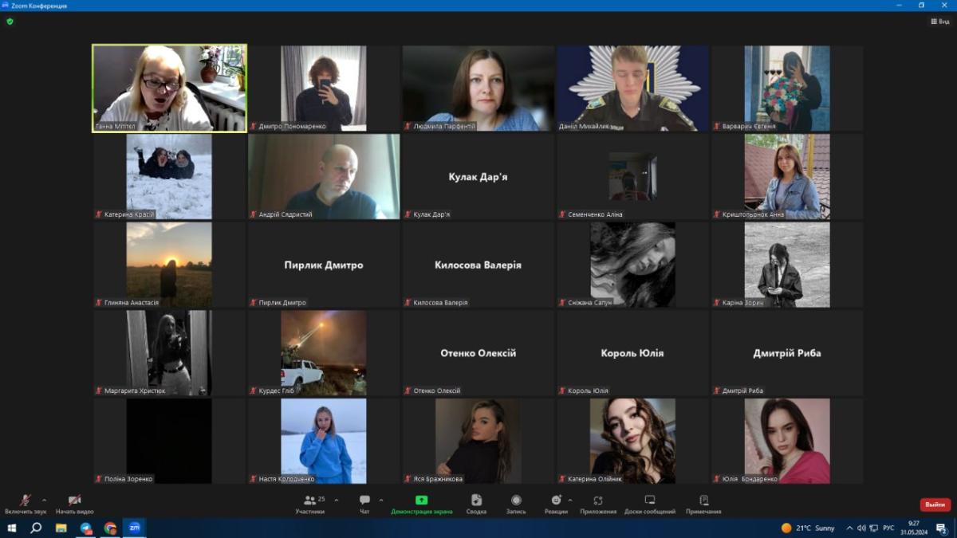This screenshot has height=538, width=957.
Task: Open system volume control
Action: coord(861,528)
